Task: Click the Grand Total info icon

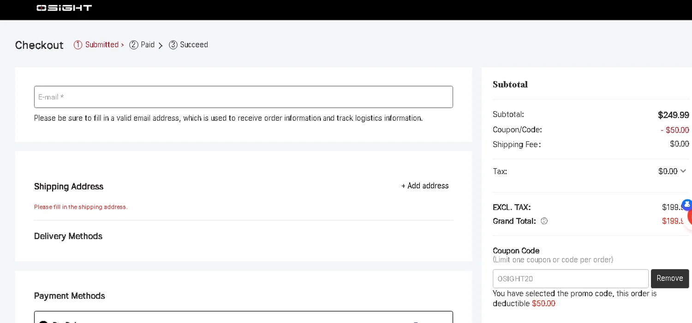Action: tap(544, 221)
